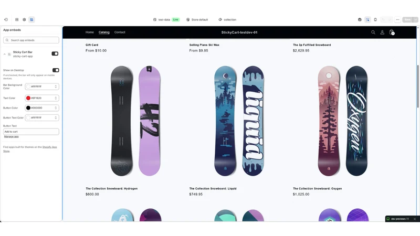Open the more actions ellipsis menu
The width and height of the screenshot is (420, 236).
tap(397, 19)
